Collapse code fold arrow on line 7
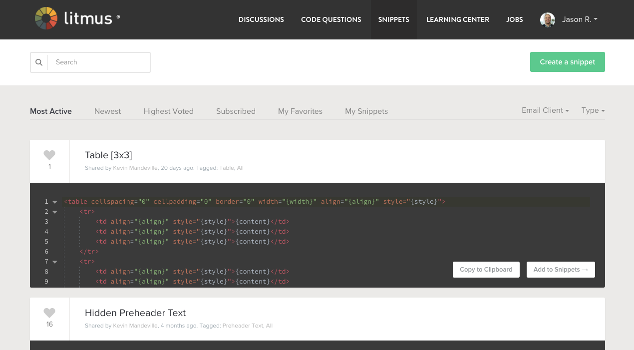634x350 pixels. point(55,262)
